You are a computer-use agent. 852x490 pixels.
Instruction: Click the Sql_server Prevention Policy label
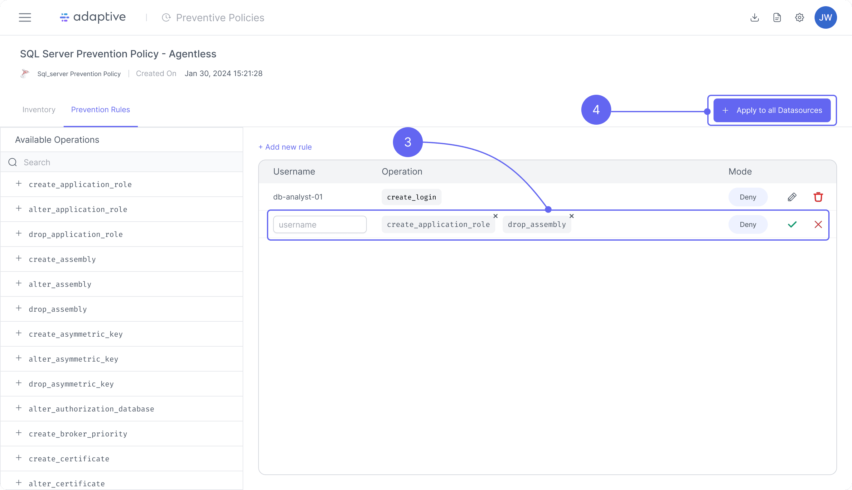(x=79, y=74)
